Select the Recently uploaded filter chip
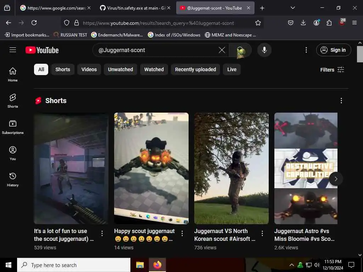Image resolution: width=363 pixels, height=272 pixels. tap(195, 69)
